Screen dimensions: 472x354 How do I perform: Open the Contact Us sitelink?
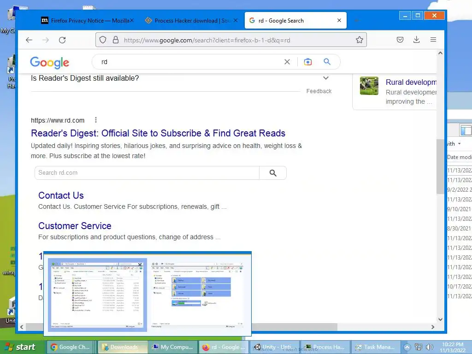pos(61,195)
